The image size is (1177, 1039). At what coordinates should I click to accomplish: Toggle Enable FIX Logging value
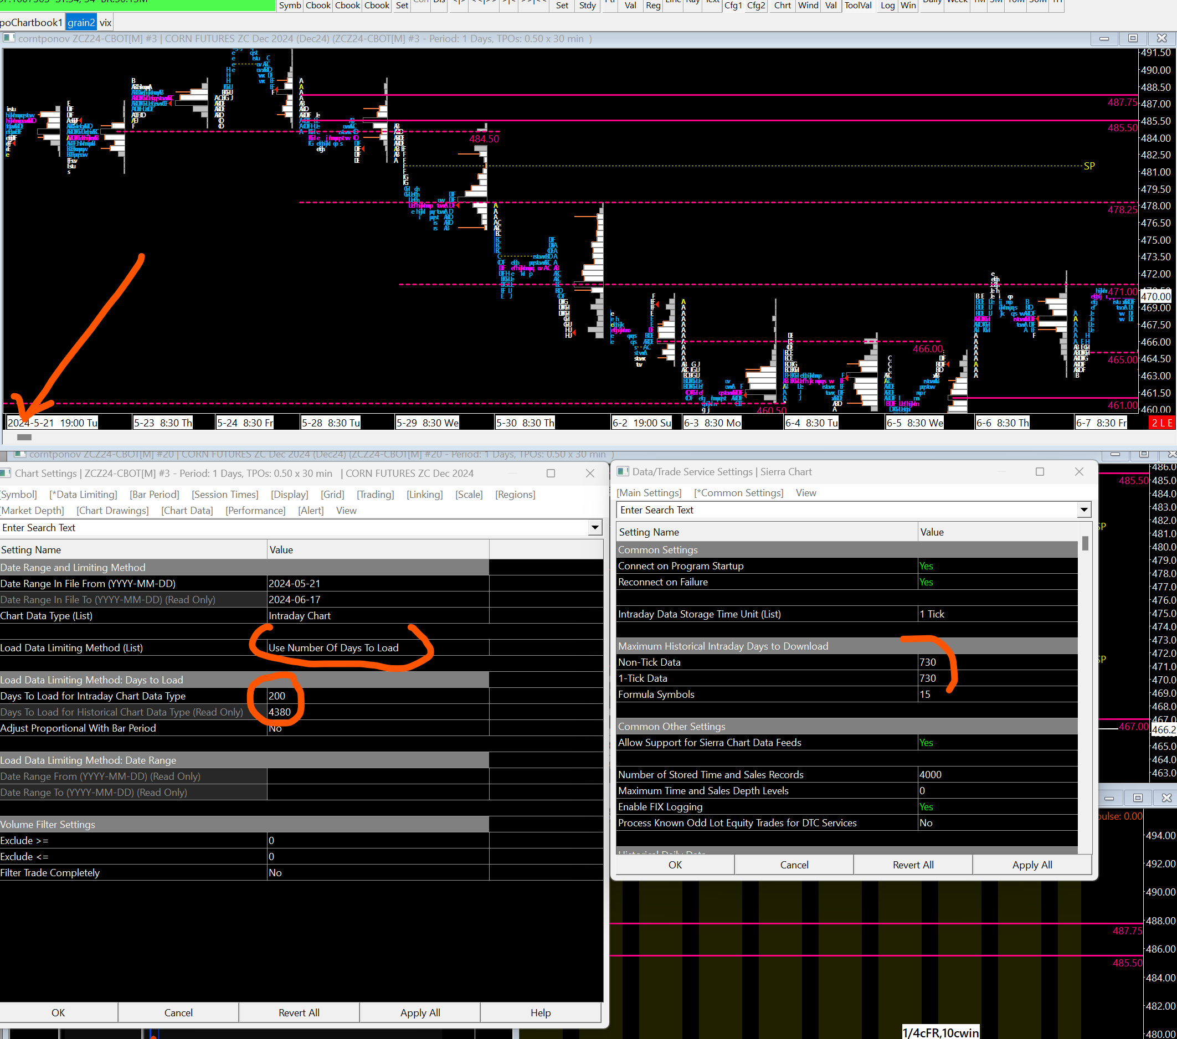(x=926, y=807)
